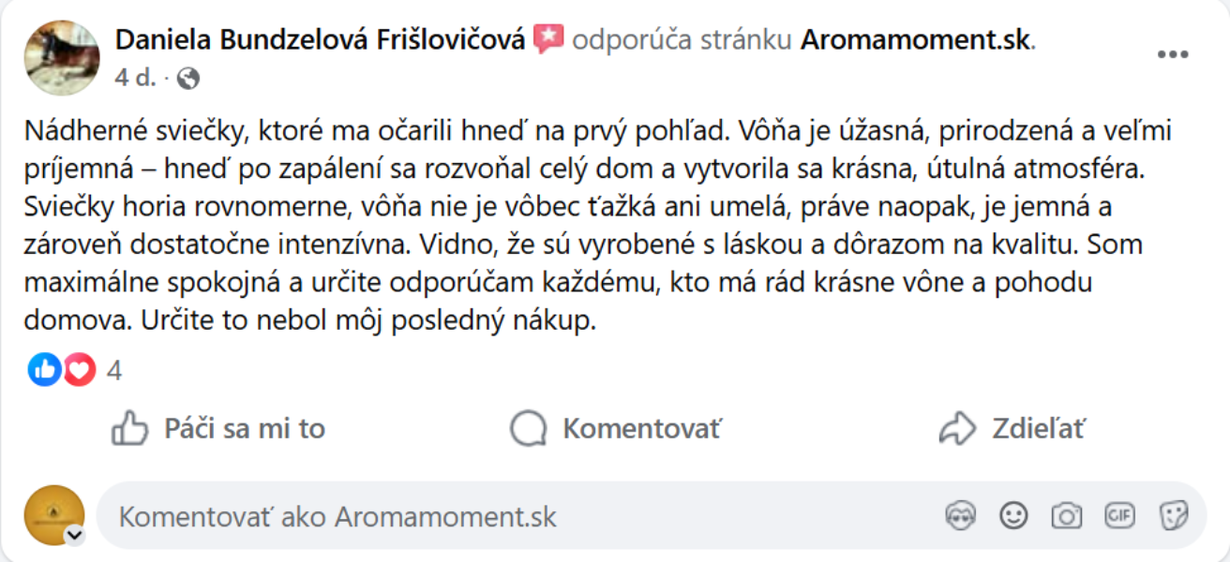Open the Aromamoment.sk page link
1230x562 pixels.
915,40
